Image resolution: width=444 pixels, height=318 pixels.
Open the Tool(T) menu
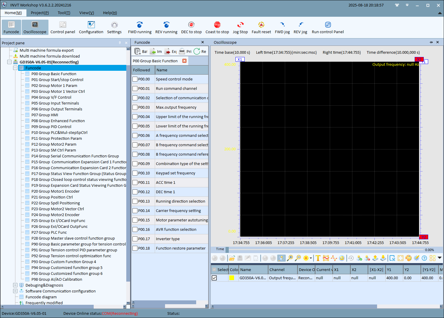64,13
